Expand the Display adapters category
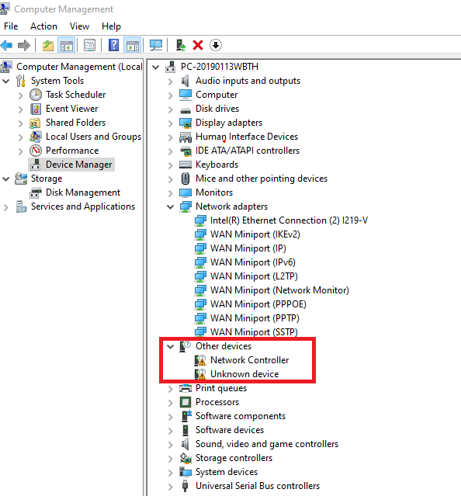The height and width of the screenshot is (496, 461). point(171,123)
